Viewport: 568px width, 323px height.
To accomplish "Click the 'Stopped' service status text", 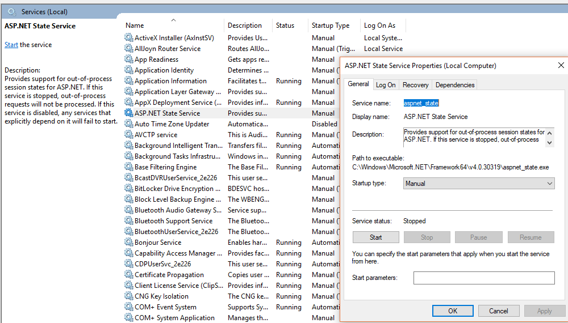I will coord(415,221).
